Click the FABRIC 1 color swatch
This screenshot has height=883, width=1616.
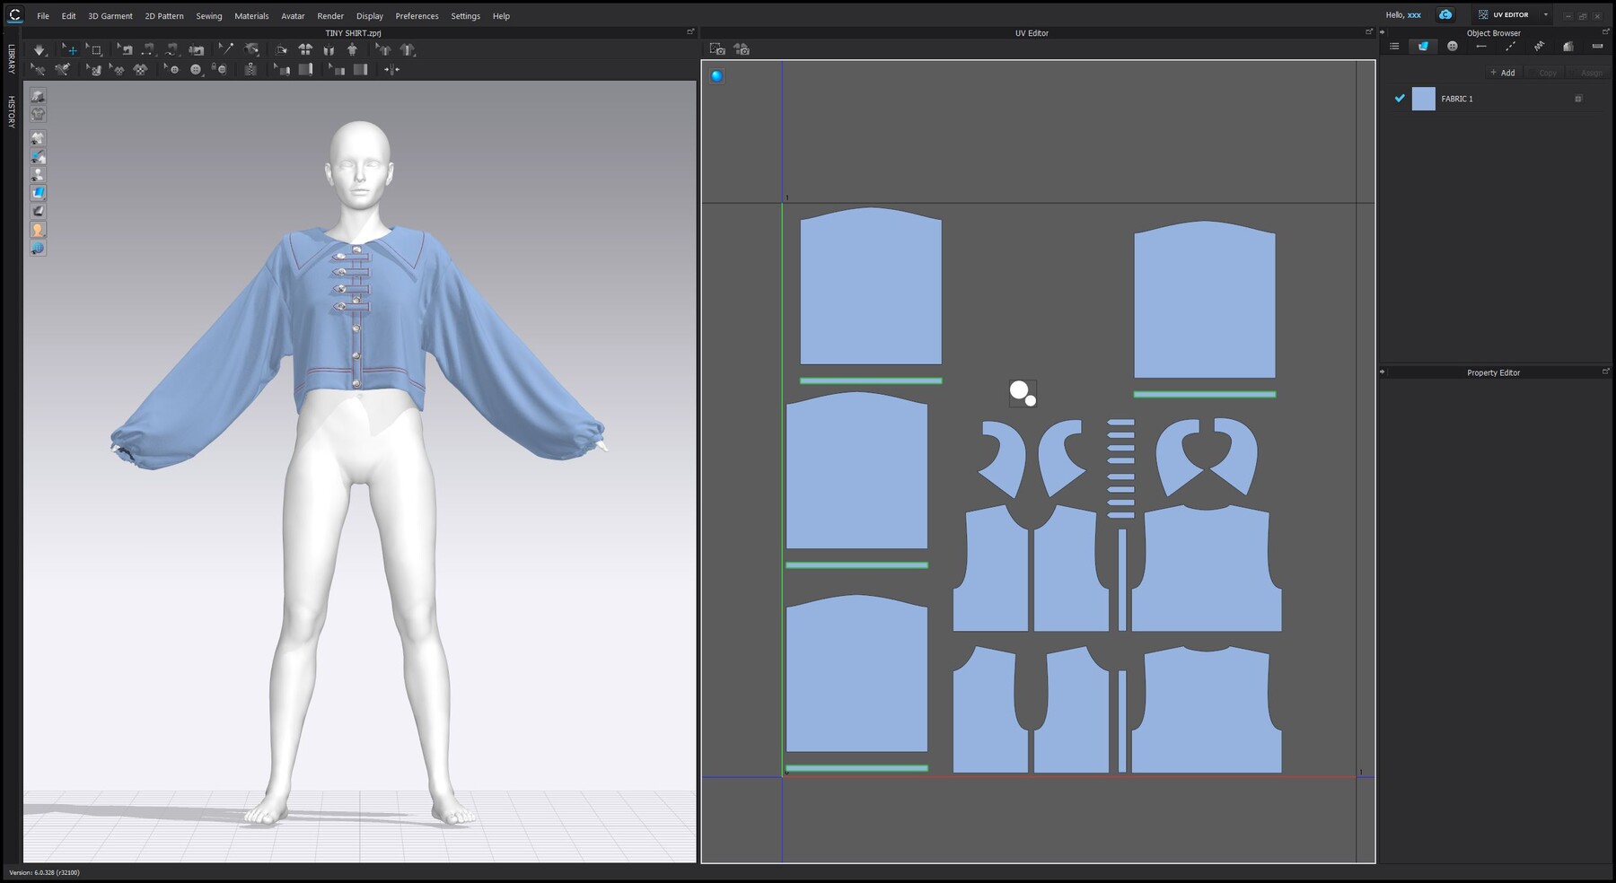tap(1424, 99)
